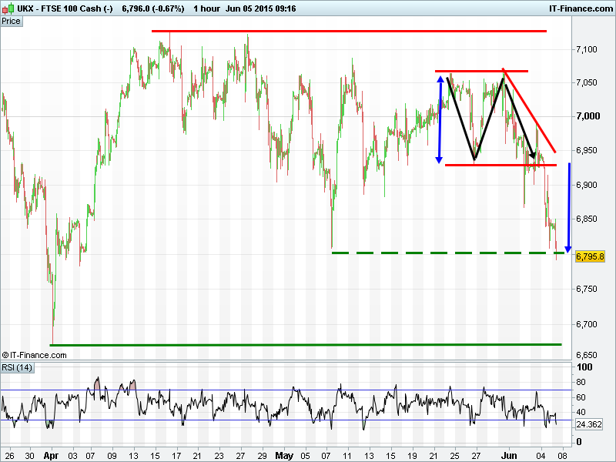616x462 pixels.
Task: Open the ©IT-Finance.com copyright link
Action: tap(35, 355)
